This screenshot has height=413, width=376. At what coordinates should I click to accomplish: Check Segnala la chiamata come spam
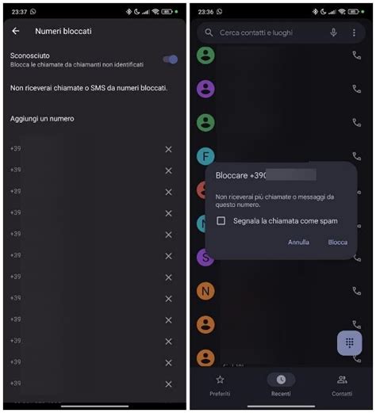click(221, 220)
